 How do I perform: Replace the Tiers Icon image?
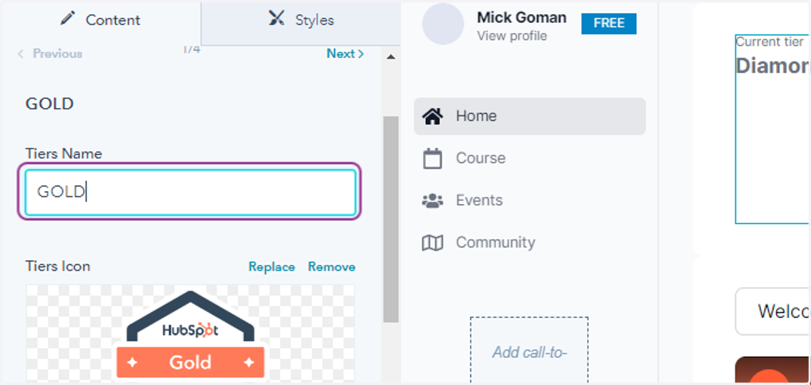click(x=272, y=267)
